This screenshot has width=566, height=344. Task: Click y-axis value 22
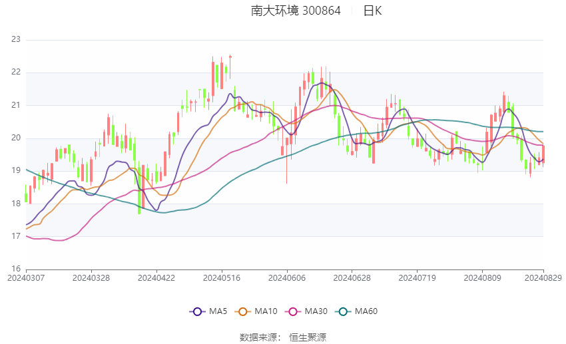[16, 72]
